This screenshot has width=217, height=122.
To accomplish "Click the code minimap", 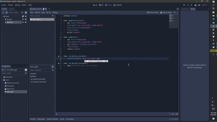I will pyautogui.click(x=173, y=21).
